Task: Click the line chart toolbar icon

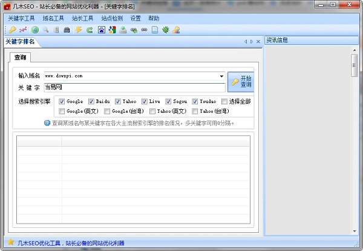Action: point(23,29)
